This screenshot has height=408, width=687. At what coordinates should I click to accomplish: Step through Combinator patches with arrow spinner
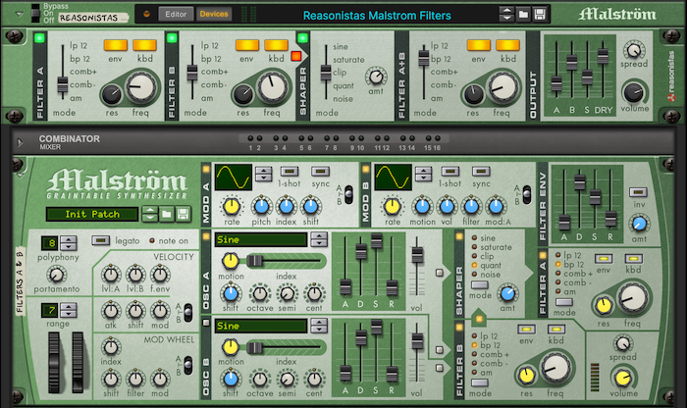pyautogui.click(x=506, y=15)
